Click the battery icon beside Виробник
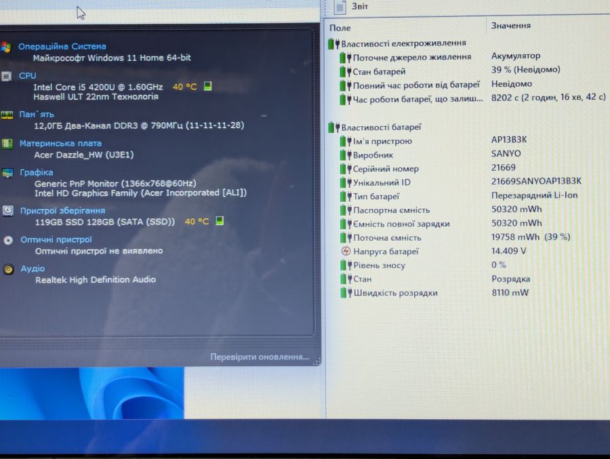 pyautogui.click(x=345, y=155)
